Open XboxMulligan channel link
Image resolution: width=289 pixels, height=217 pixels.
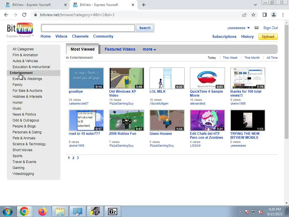[x=159, y=103]
